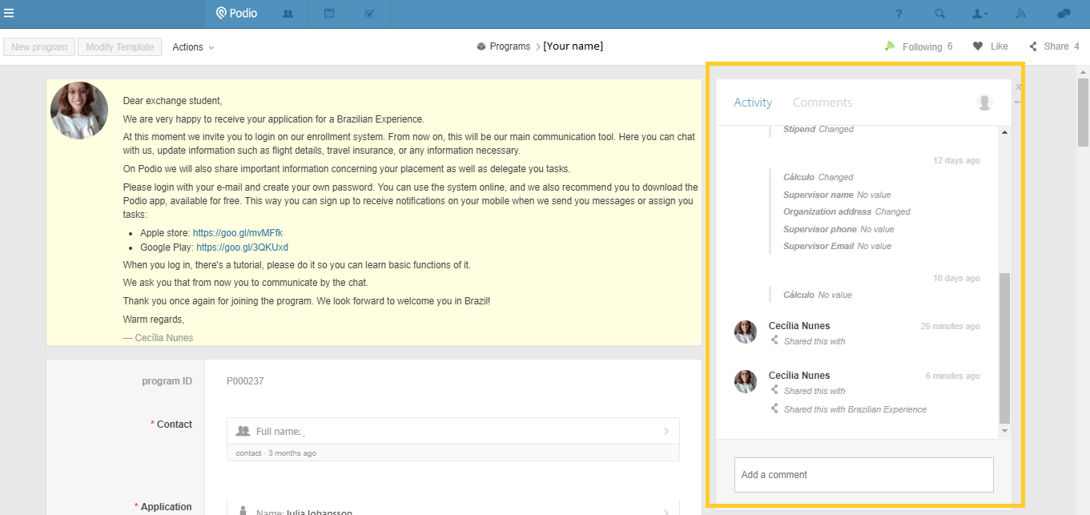Click the '10 days ago' timestamp

click(956, 278)
